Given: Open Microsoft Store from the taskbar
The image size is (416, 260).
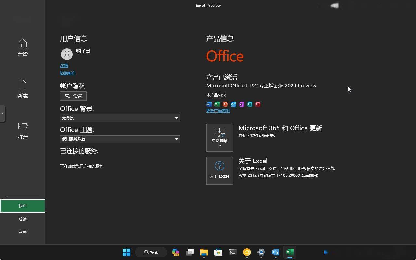Looking at the screenshot, I should [218, 252].
